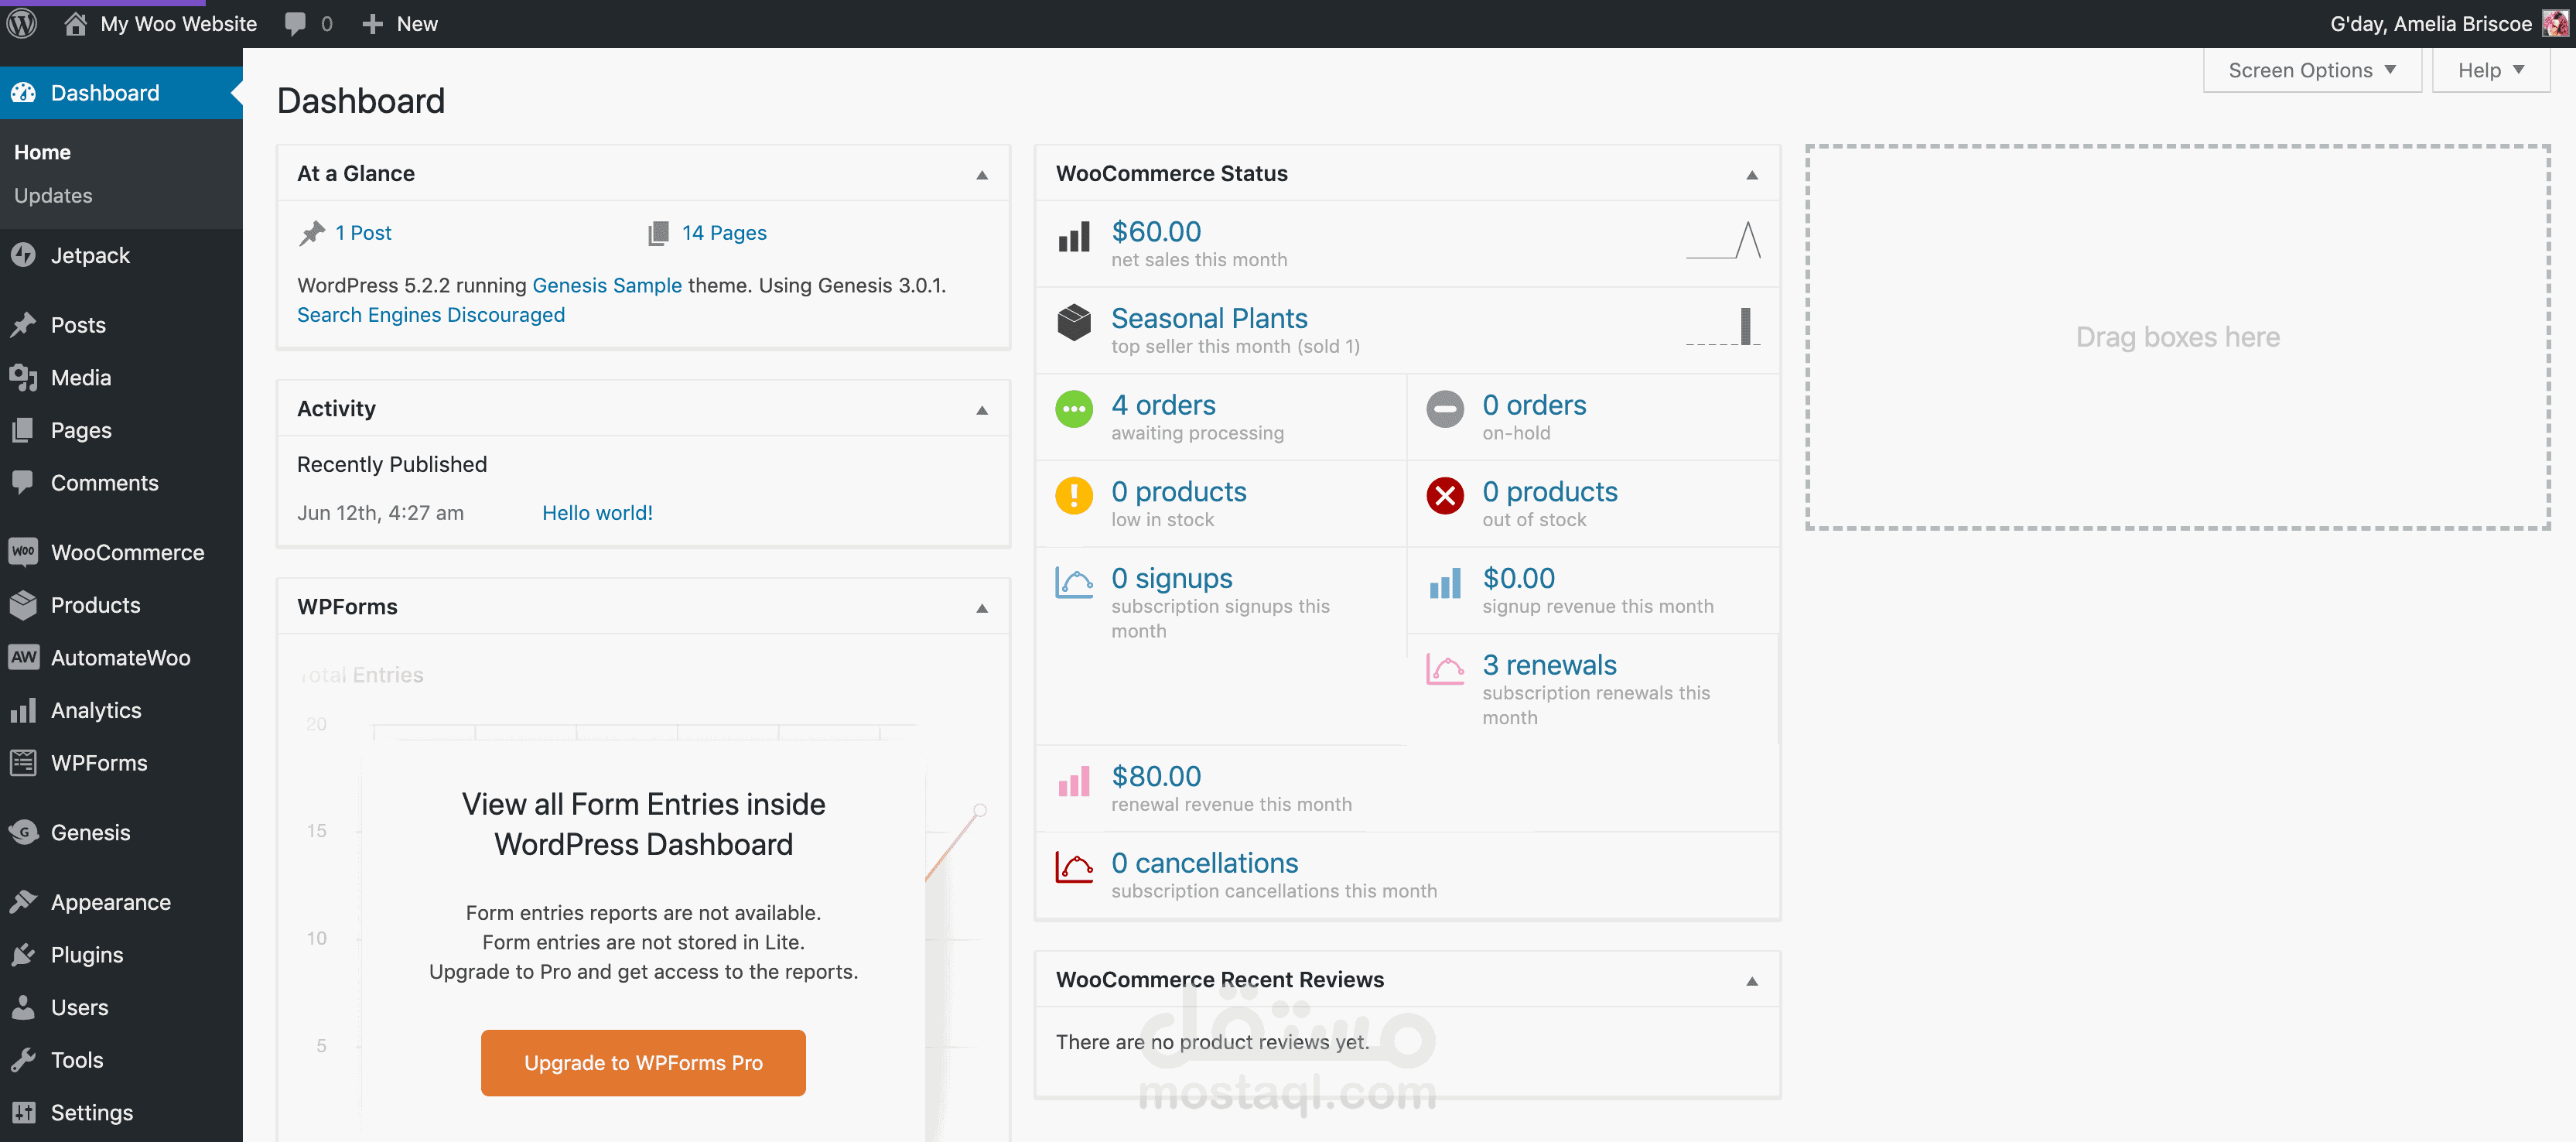Open the Analytics menu item
This screenshot has width=2576, height=1142.
coord(121,710)
